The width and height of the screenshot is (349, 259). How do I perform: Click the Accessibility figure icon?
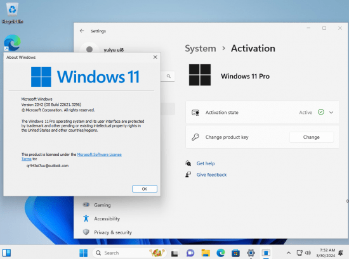pos(86,218)
